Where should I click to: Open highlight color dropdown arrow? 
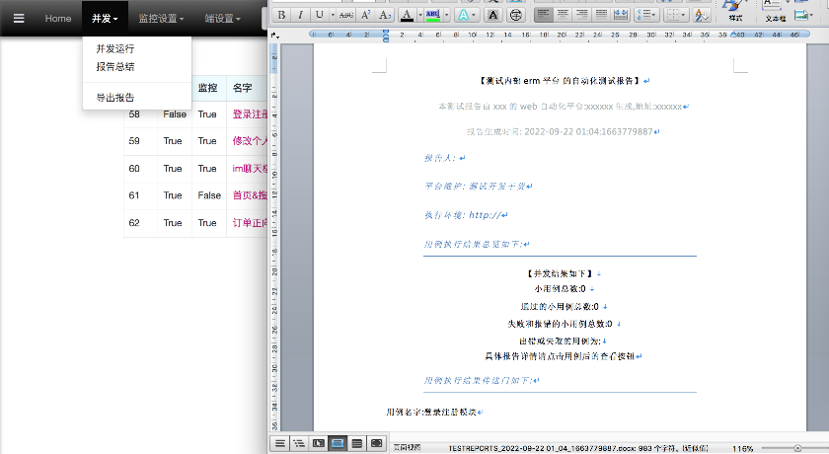pos(447,15)
